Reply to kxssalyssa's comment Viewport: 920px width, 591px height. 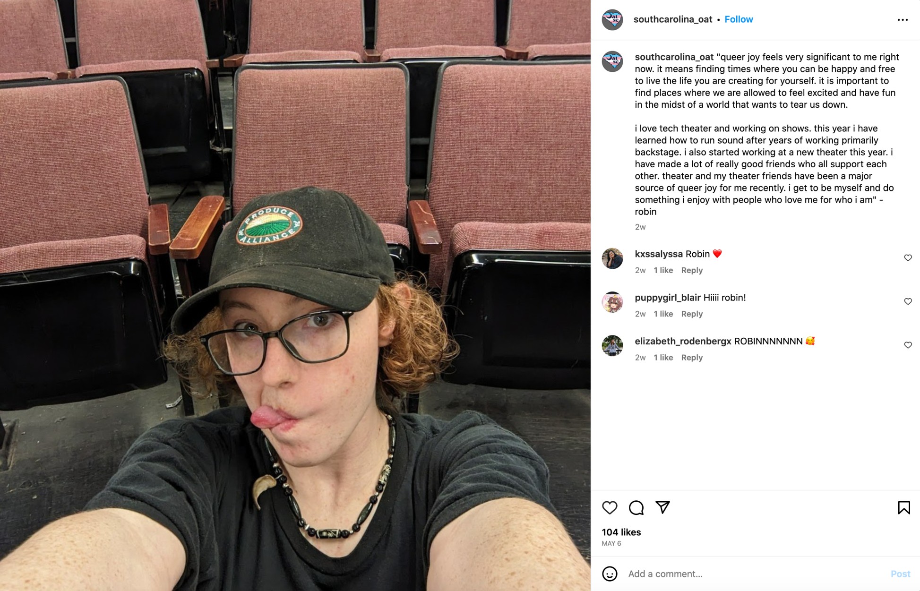[692, 270]
